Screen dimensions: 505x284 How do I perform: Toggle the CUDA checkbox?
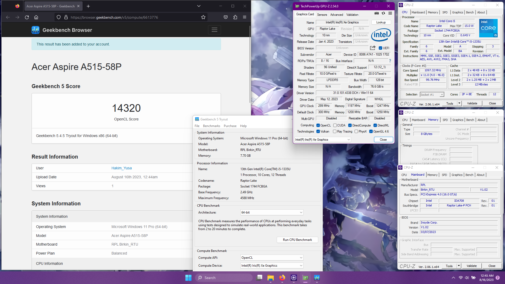tap(335, 125)
